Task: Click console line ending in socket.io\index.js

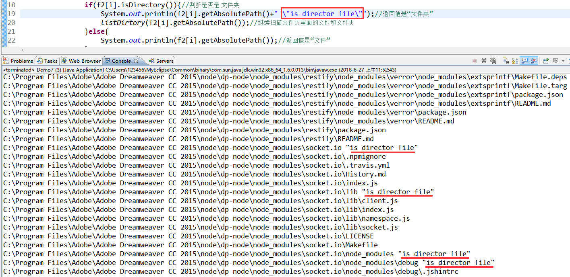Action: (x=190, y=183)
